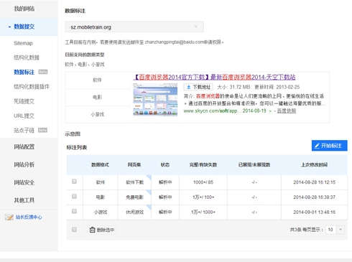The image size is (352, 262).
Task: Open the 百度浏览器2014官方下载 result title link
Action: pyautogui.click(x=214, y=77)
